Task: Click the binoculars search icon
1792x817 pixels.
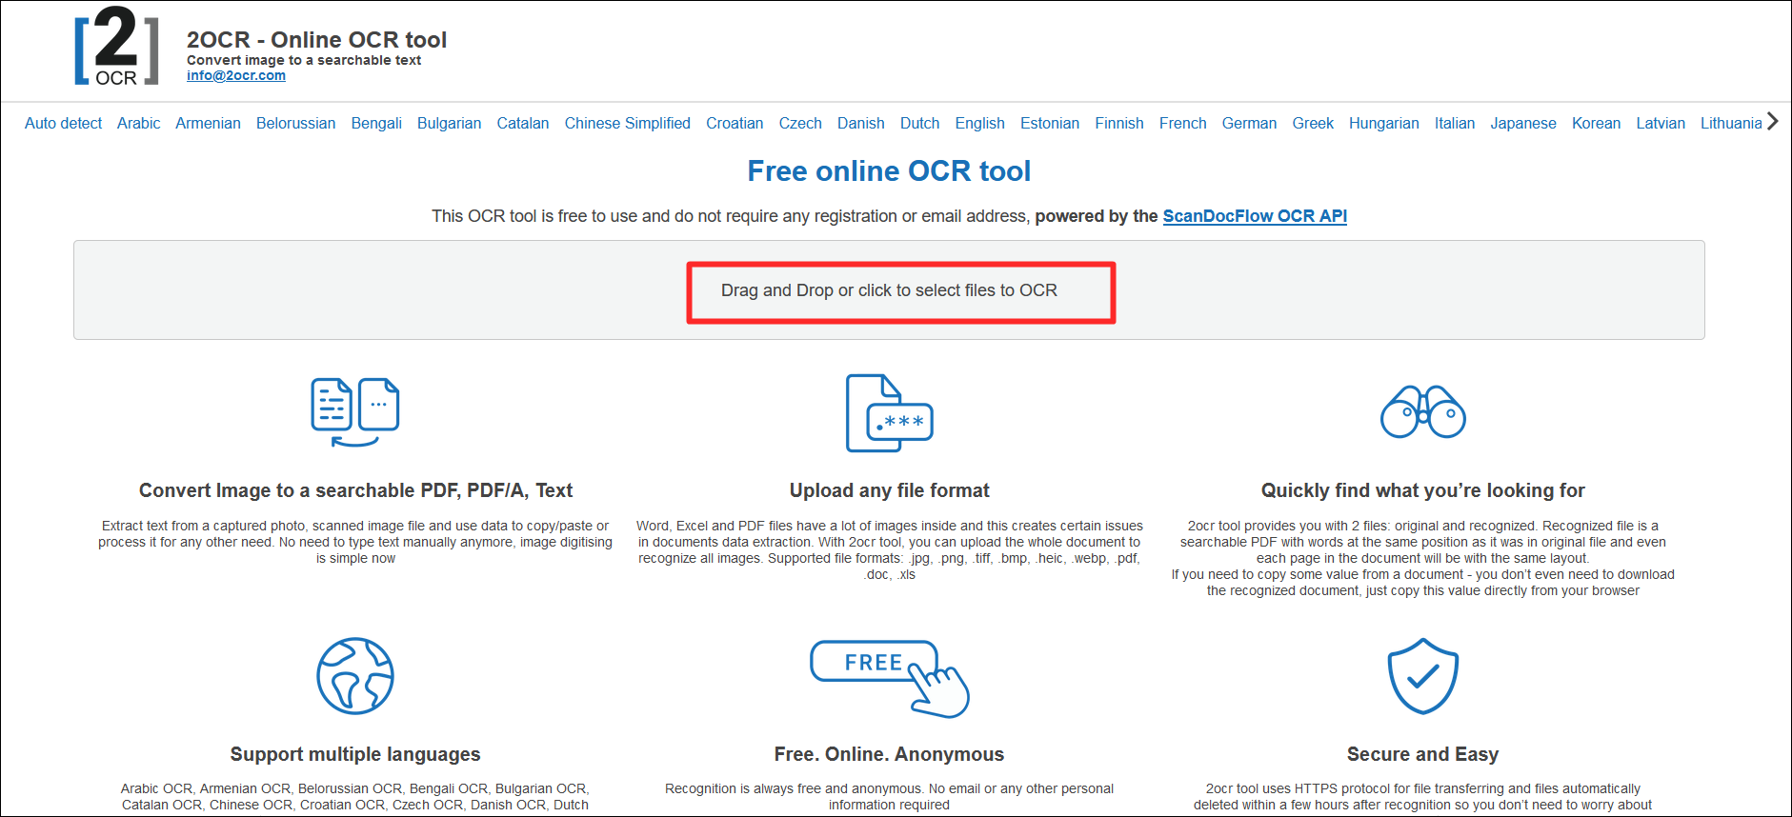Action: point(1422,412)
